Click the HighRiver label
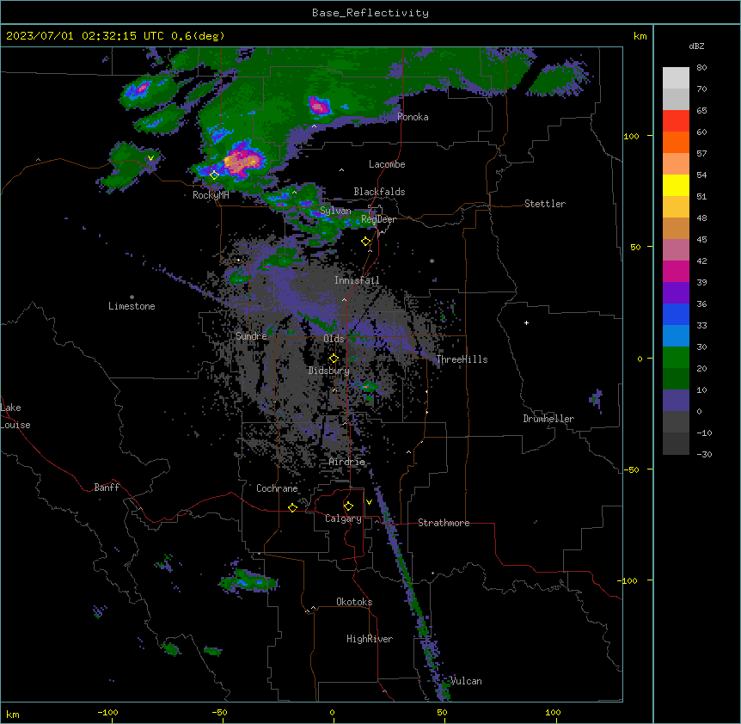The width and height of the screenshot is (741, 724). pyautogui.click(x=370, y=639)
